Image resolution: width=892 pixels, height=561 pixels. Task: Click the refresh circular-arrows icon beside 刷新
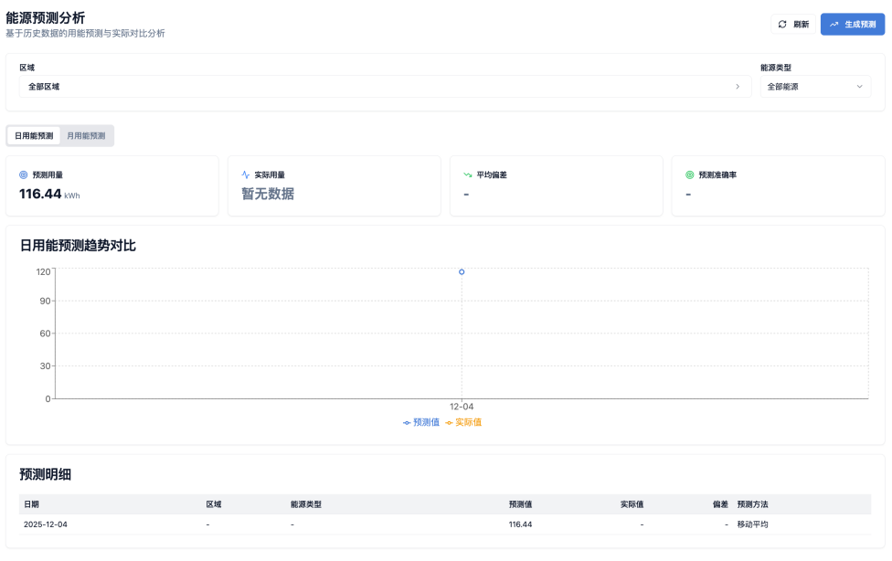click(782, 25)
